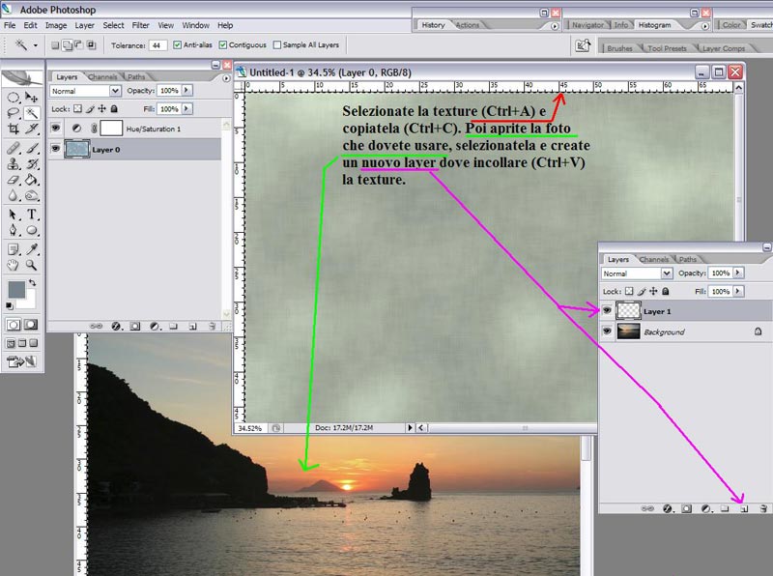The image size is (773, 576).
Task: Click trash icon in left Layers panel
Action: click(212, 326)
